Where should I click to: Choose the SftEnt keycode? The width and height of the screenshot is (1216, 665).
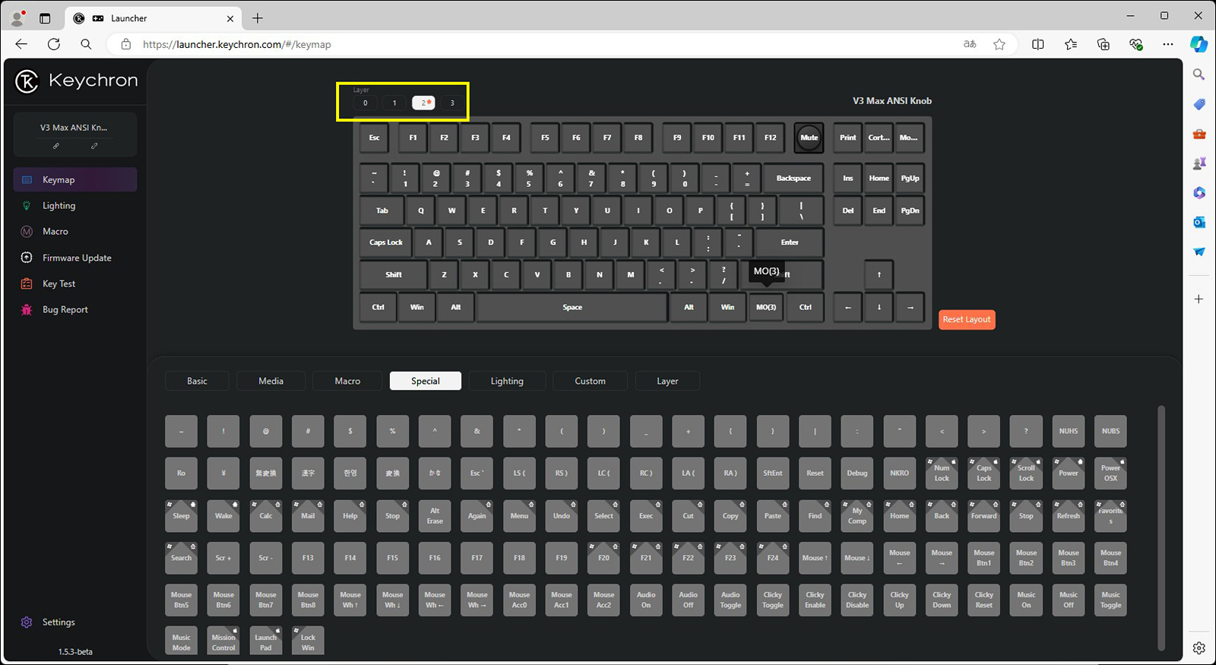(773, 473)
